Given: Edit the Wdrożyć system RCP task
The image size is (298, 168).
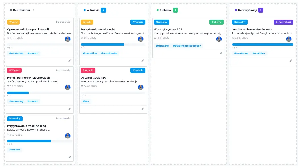Looking at the screenshot, I should (x=221, y=53).
